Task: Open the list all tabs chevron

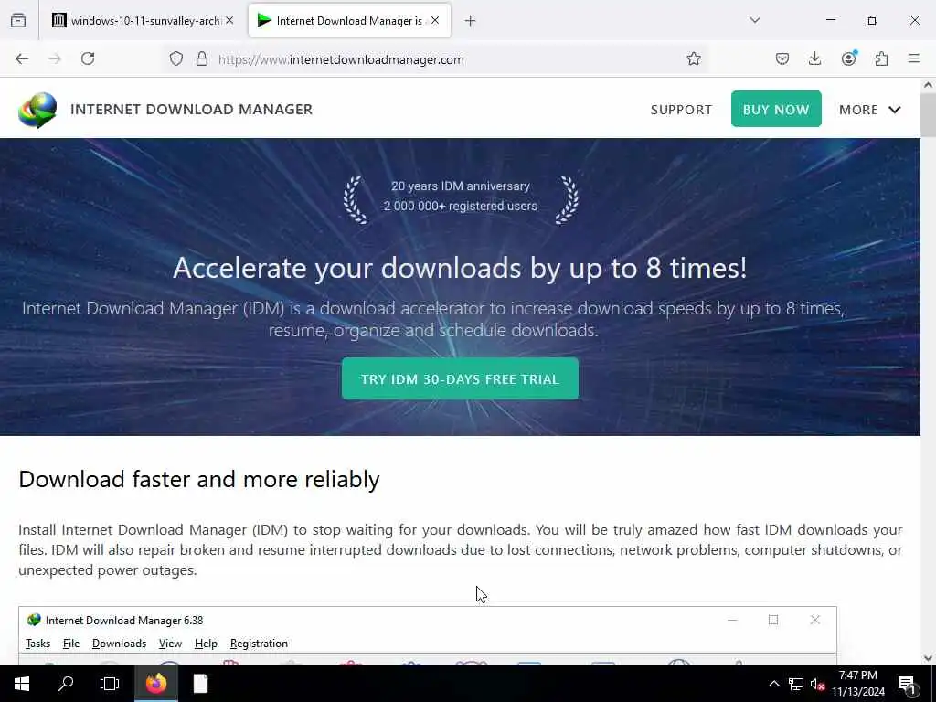Action: click(x=755, y=20)
